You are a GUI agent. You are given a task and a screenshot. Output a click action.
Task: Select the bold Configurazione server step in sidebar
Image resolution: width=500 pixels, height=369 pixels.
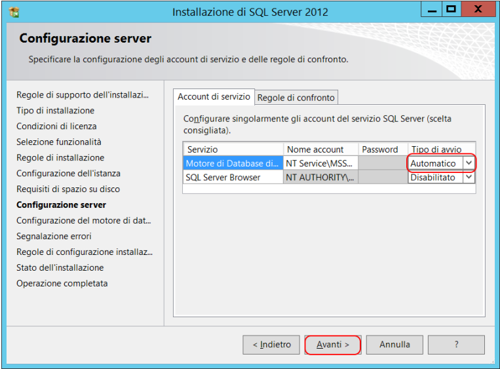pos(61,204)
